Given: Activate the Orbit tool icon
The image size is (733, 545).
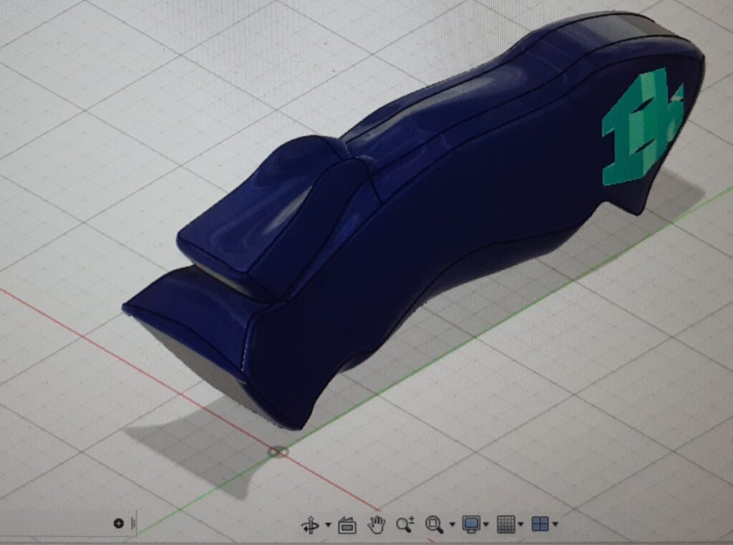Looking at the screenshot, I should coord(310,525).
